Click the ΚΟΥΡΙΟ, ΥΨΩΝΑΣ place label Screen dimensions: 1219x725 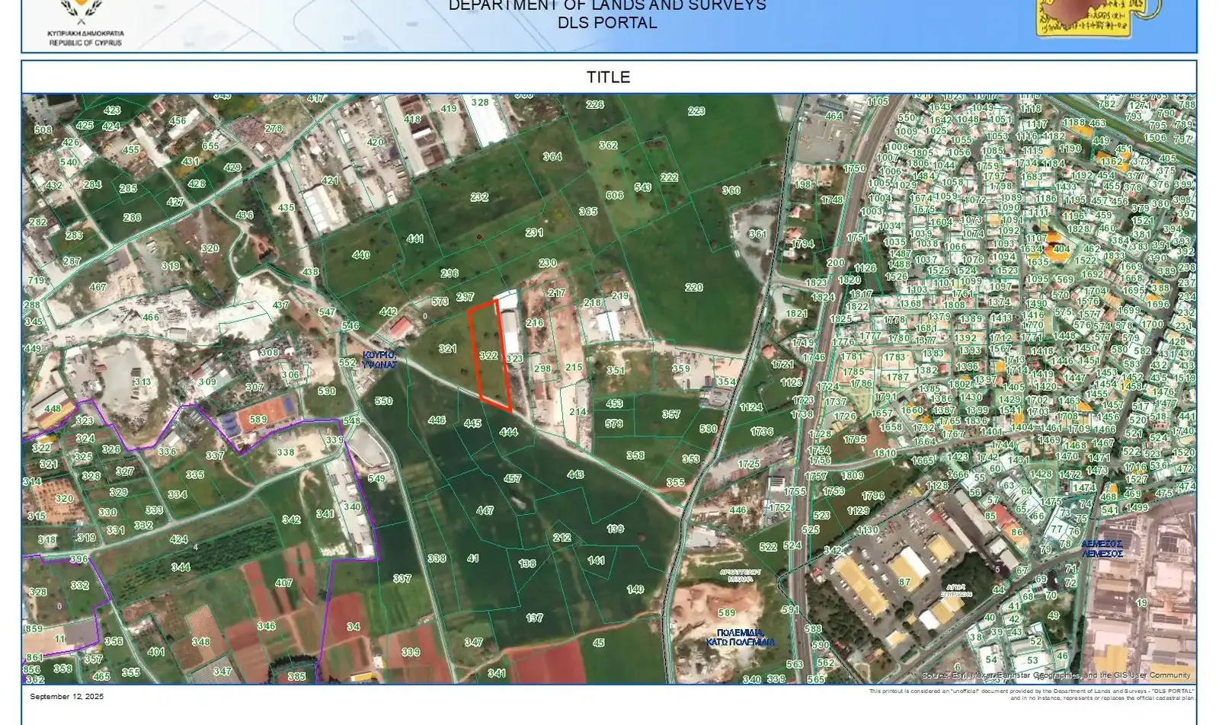coord(379,359)
